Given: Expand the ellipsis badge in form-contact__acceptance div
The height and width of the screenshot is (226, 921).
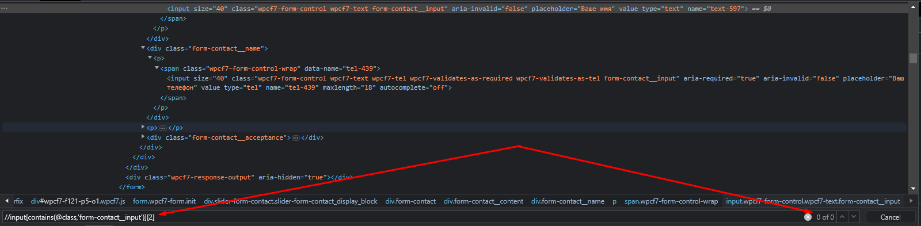Looking at the screenshot, I should click(296, 137).
